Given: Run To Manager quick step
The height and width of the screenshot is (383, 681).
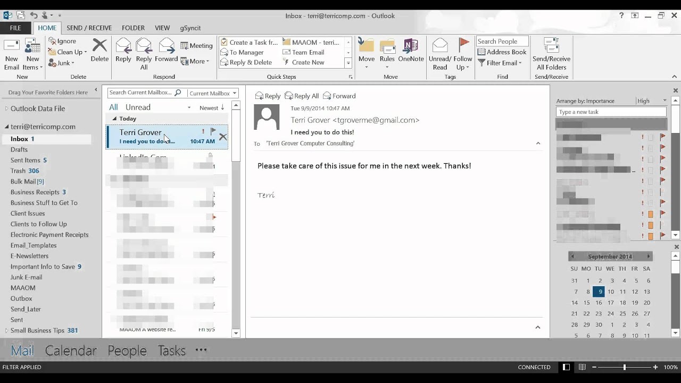Looking at the screenshot, I should tap(242, 52).
